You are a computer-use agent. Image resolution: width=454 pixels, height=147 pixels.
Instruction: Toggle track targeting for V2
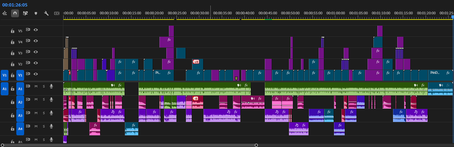click(x=20, y=64)
